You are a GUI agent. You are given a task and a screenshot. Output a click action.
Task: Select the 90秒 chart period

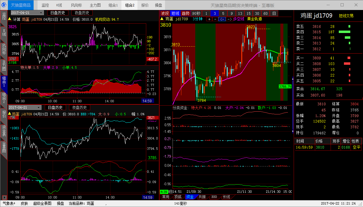196,13
